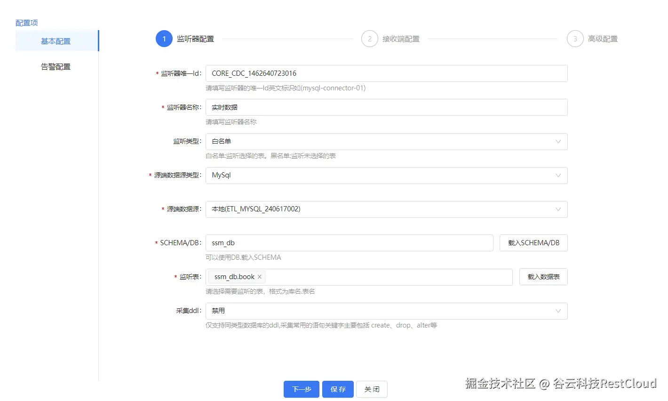The image size is (668, 401).
Task: Click the ddl hint mentioning create、drop、alter
Action: (x=321, y=325)
